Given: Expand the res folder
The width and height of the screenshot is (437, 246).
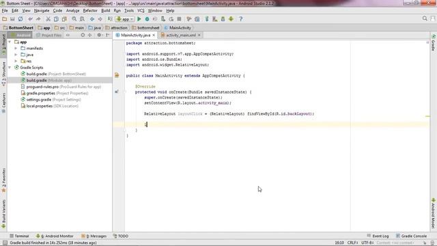Looking at the screenshot, I should (x=16, y=61).
